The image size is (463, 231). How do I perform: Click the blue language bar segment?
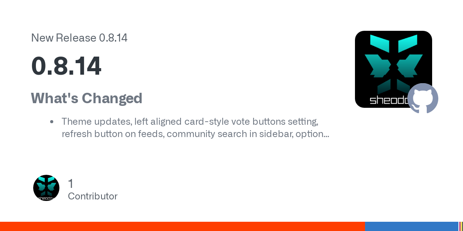(x=411, y=226)
